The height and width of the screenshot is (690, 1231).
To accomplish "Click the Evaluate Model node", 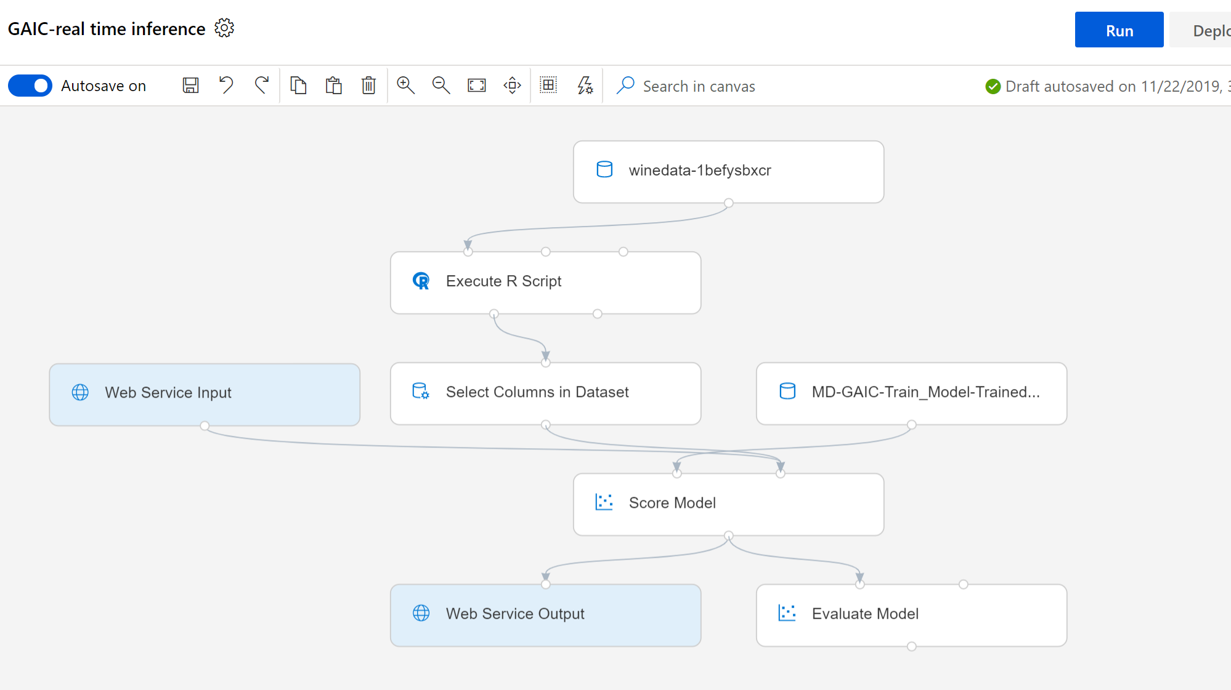I will pos(911,614).
